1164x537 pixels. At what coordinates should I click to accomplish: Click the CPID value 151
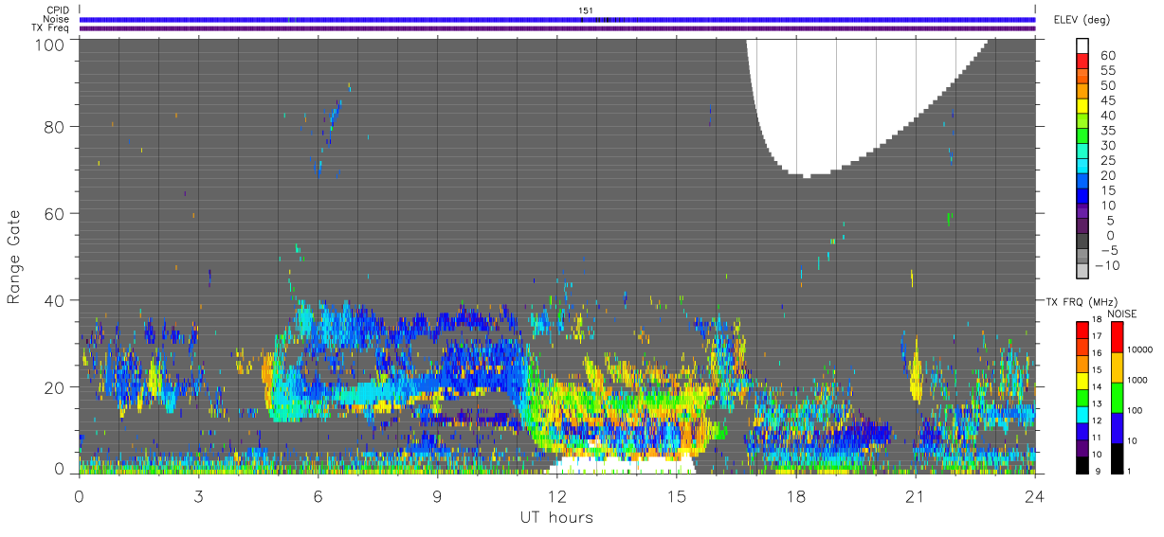tap(586, 10)
